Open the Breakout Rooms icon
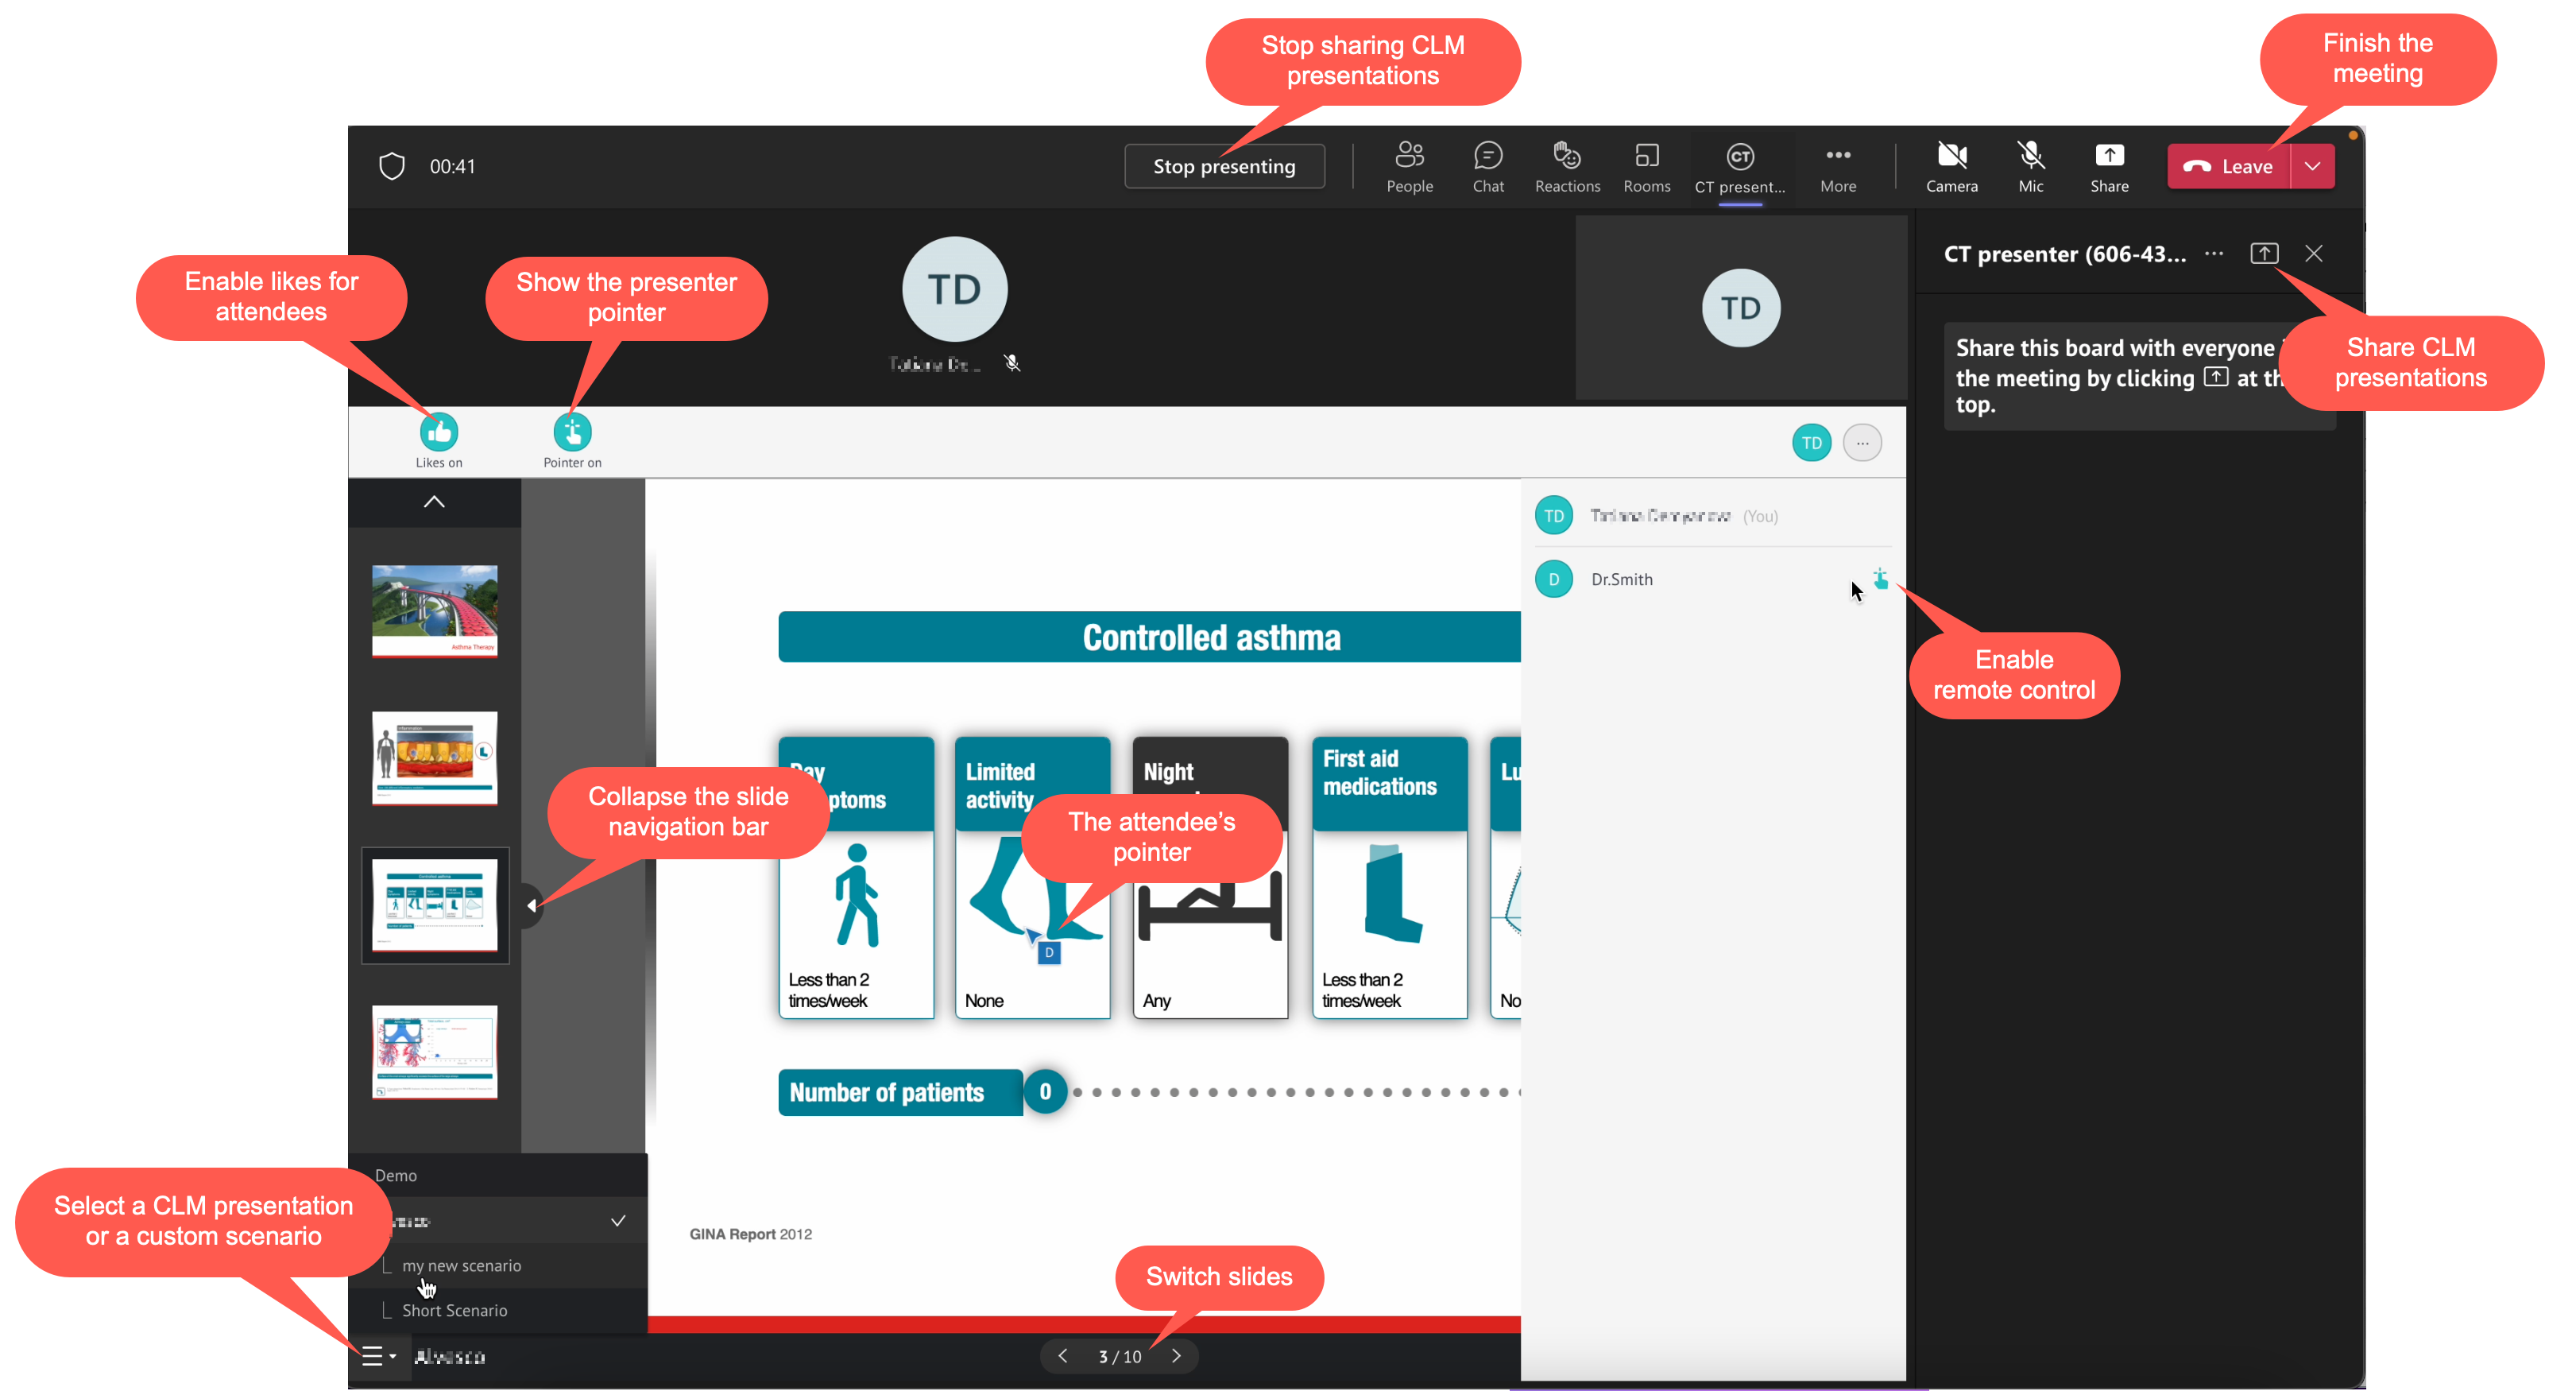 (1646, 165)
